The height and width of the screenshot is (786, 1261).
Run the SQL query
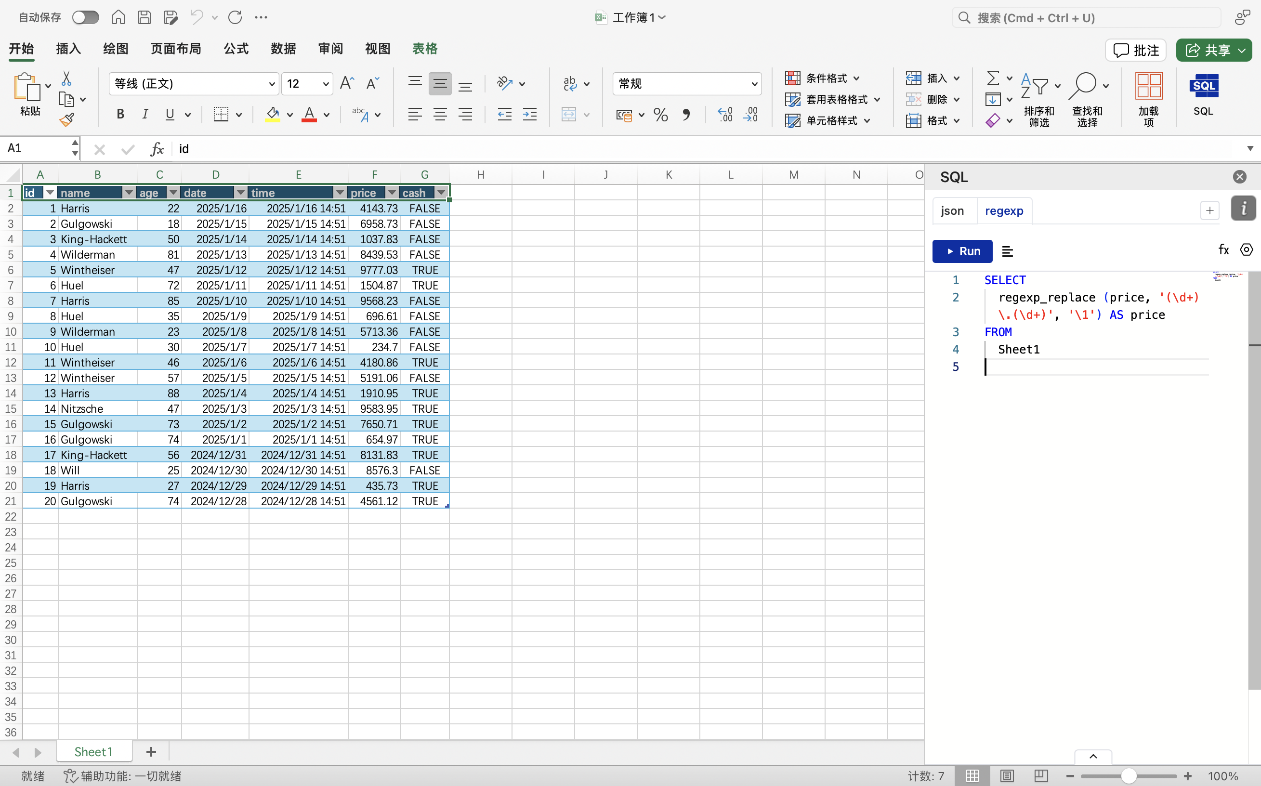tap(962, 251)
